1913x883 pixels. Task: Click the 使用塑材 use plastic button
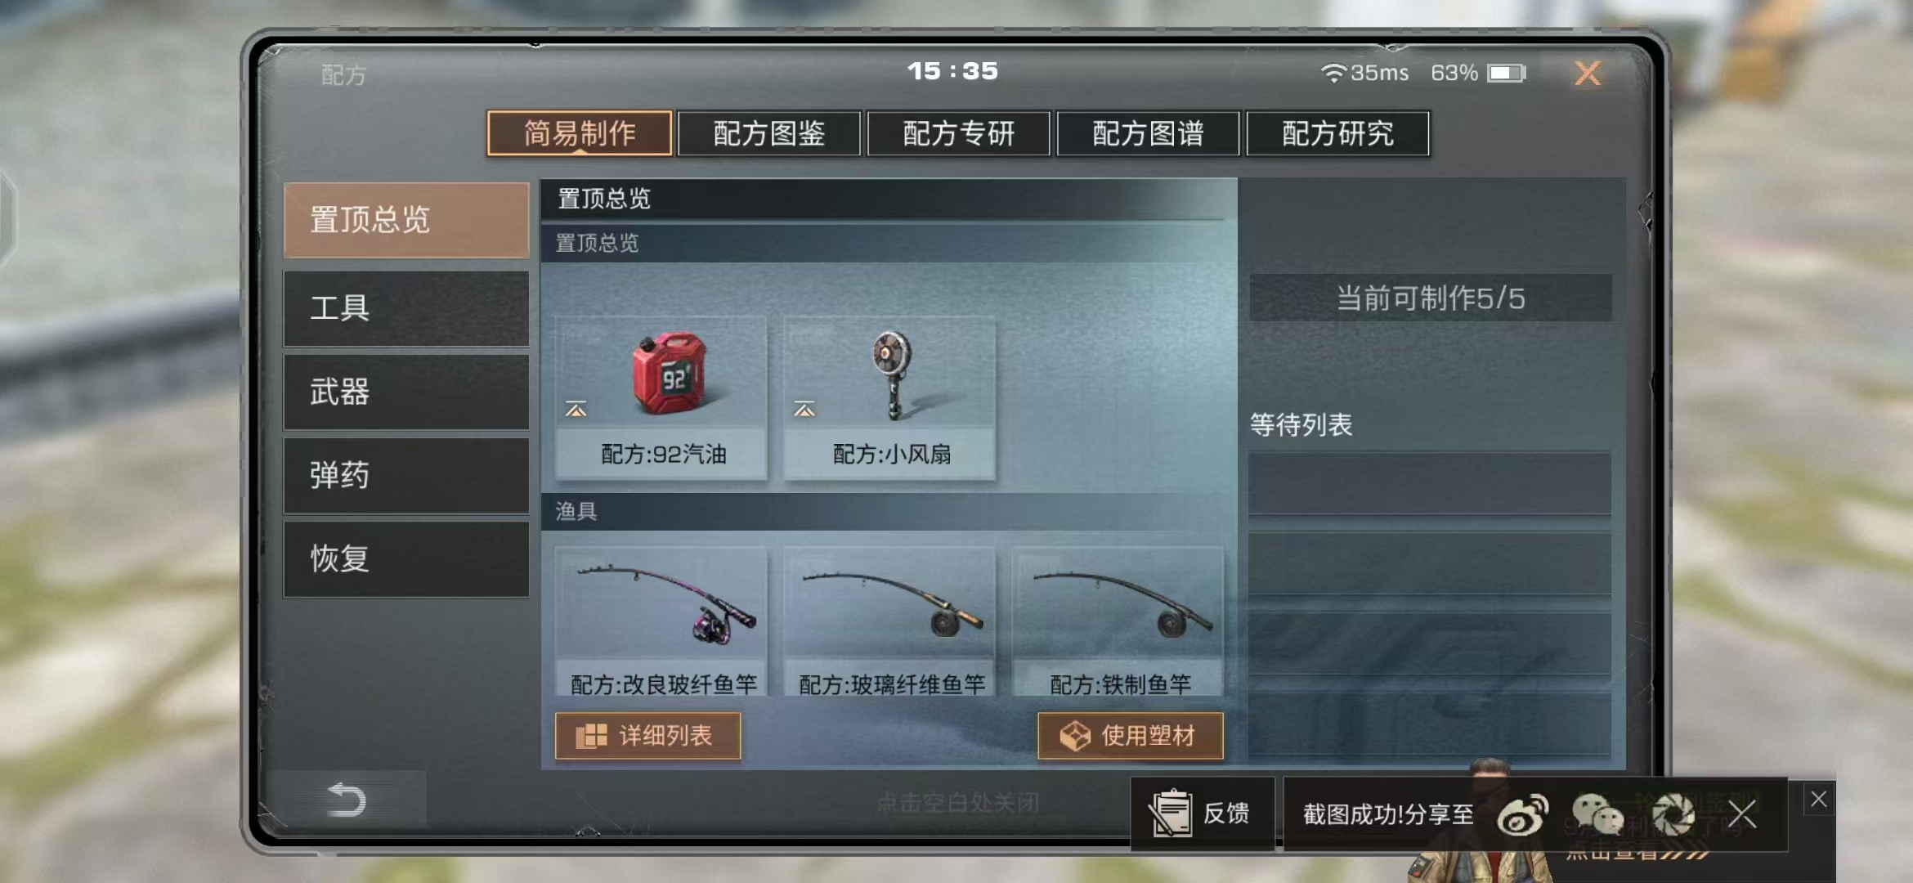click(x=1131, y=736)
